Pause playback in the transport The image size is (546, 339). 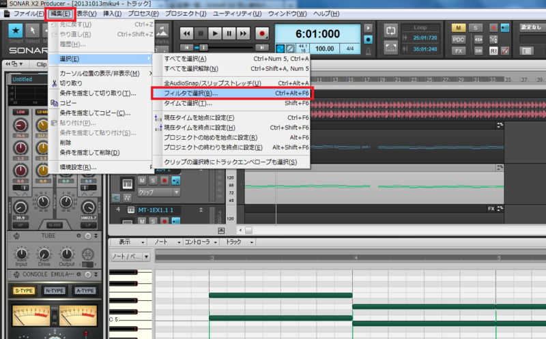pos(229,33)
